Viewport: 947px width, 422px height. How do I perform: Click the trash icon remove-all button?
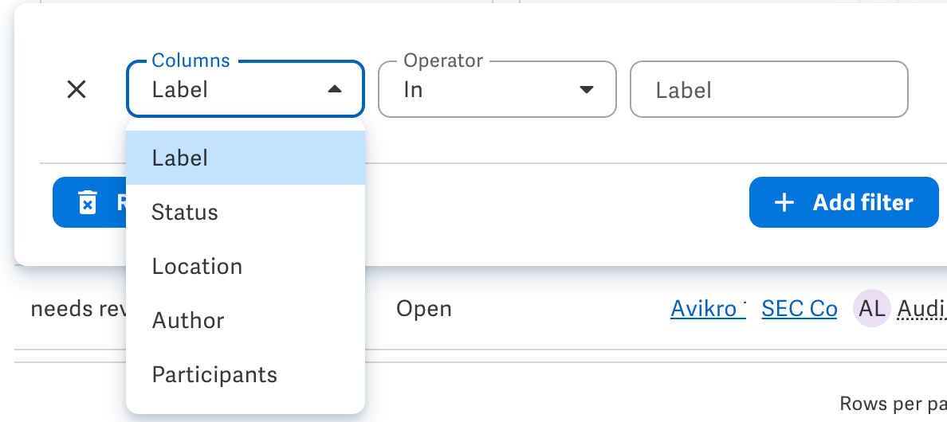click(89, 202)
